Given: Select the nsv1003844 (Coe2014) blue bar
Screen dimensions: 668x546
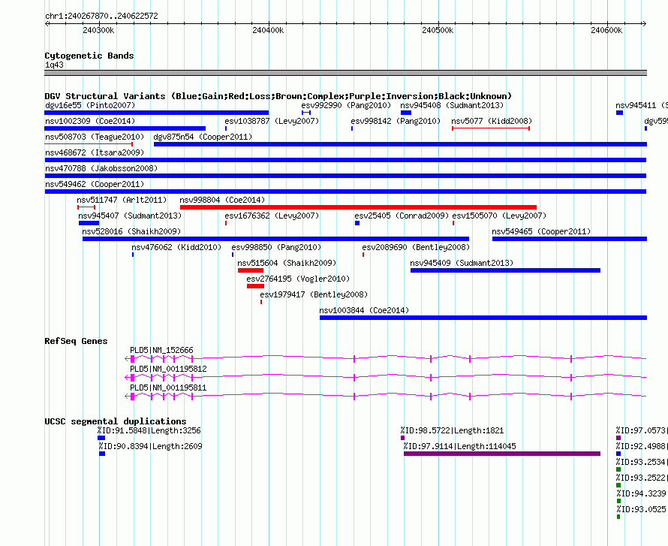Looking at the screenshot, I should pos(483,318).
